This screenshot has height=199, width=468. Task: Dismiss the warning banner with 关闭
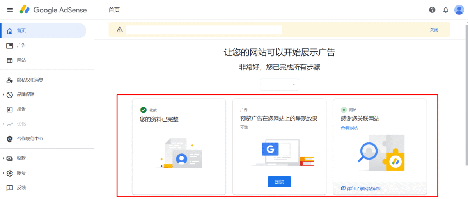pyautogui.click(x=434, y=30)
